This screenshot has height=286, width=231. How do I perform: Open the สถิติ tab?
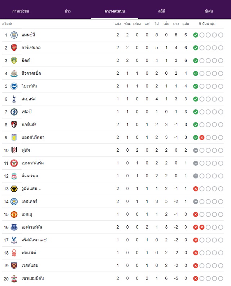[162, 11]
